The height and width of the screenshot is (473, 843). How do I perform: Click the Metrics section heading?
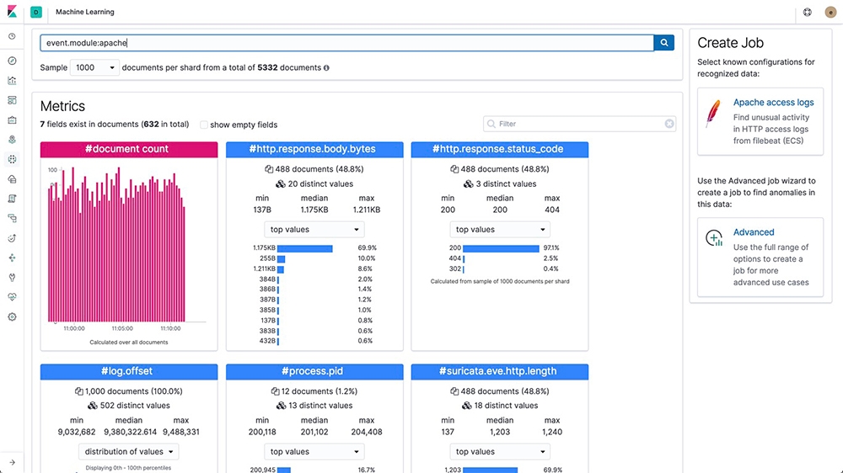coord(62,106)
